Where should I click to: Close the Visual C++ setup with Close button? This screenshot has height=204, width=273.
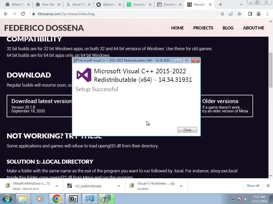coord(187,130)
